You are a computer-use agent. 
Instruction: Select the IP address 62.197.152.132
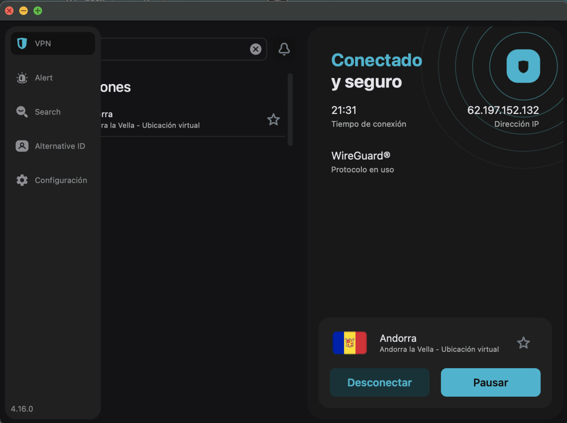pos(503,110)
